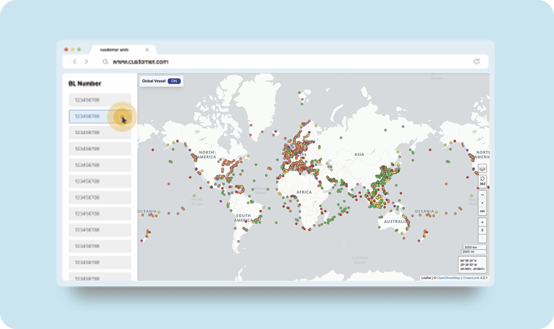Viewport: 554px width, 329px height.
Task: Open the map layers selector
Action: tap(482, 168)
